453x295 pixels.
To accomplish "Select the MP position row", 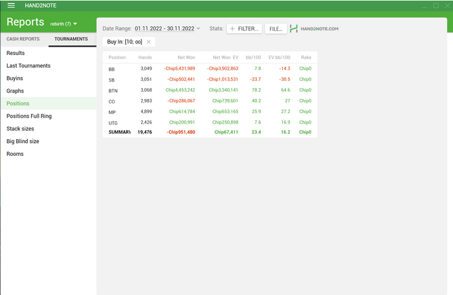I will coord(210,111).
